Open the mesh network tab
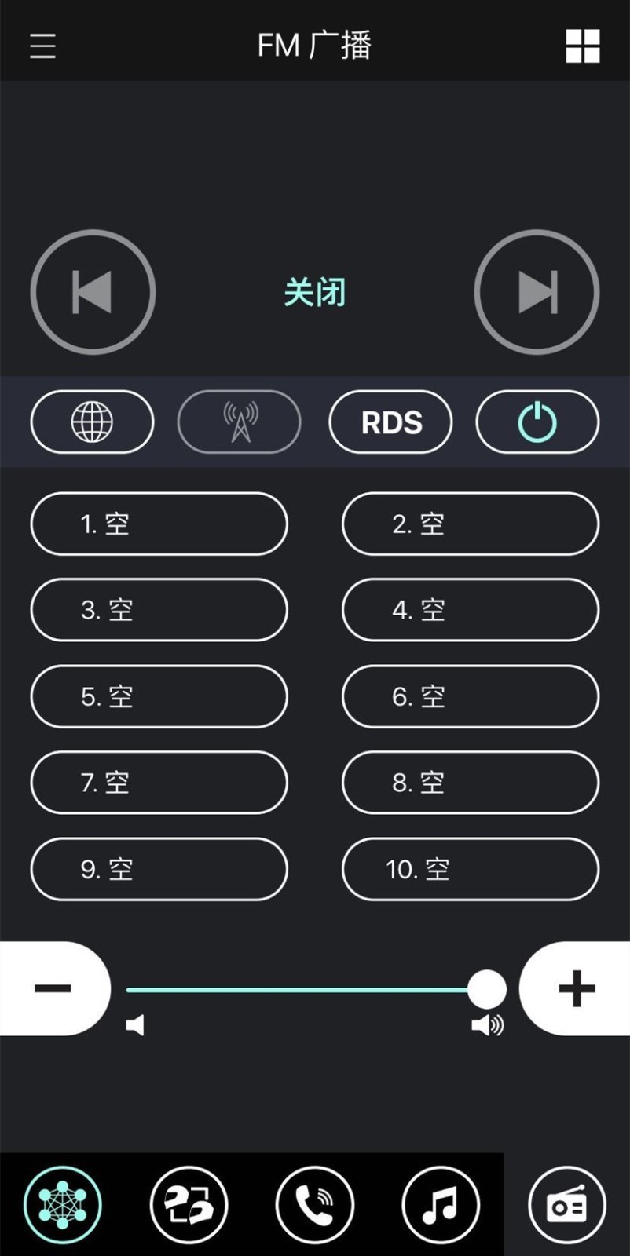Screen dimensions: 630x1256 click(x=63, y=1205)
